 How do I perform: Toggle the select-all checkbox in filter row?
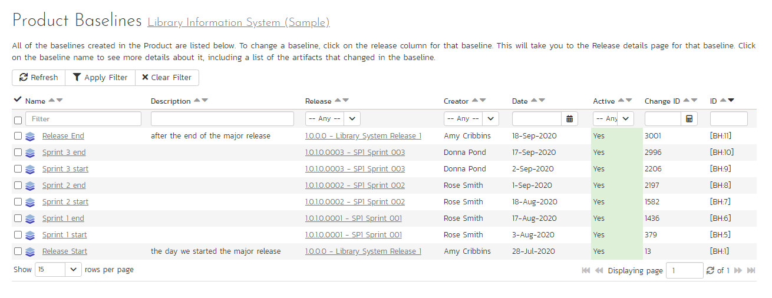pyautogui.click(x=18, y=120)
